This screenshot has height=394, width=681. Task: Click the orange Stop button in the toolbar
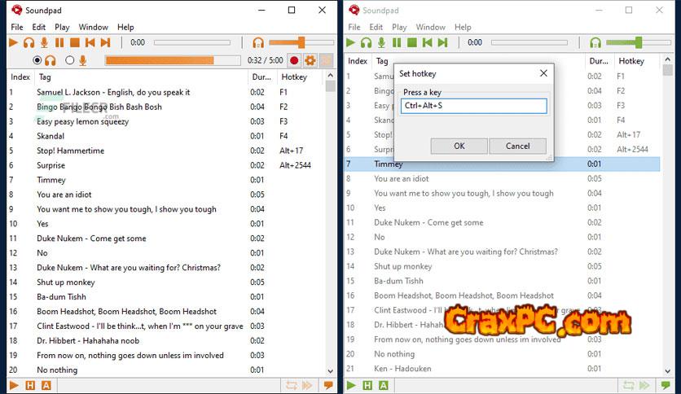coord(74,42)
